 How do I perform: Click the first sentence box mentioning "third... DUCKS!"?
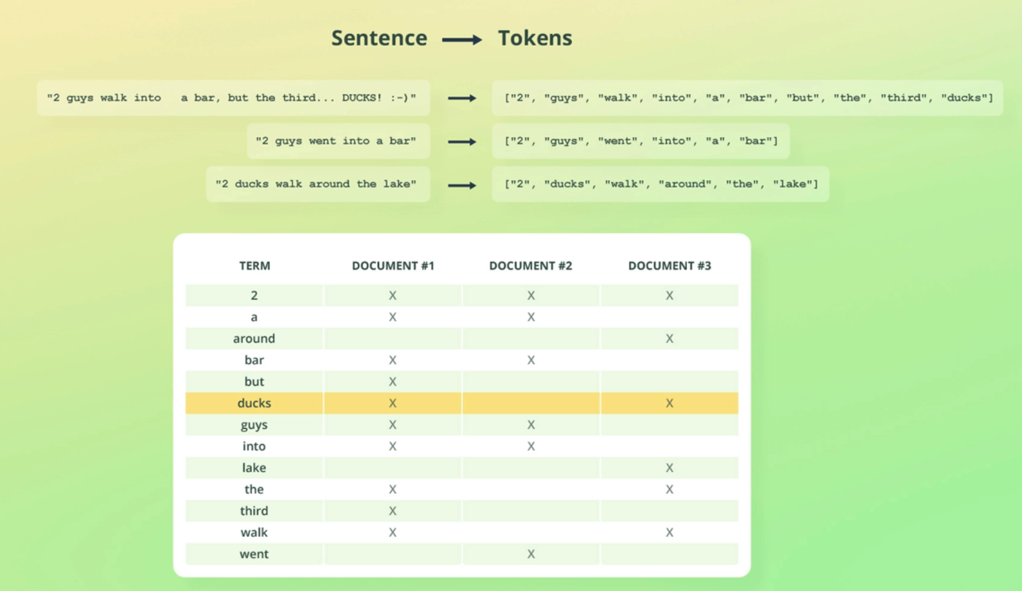(232, 98)
